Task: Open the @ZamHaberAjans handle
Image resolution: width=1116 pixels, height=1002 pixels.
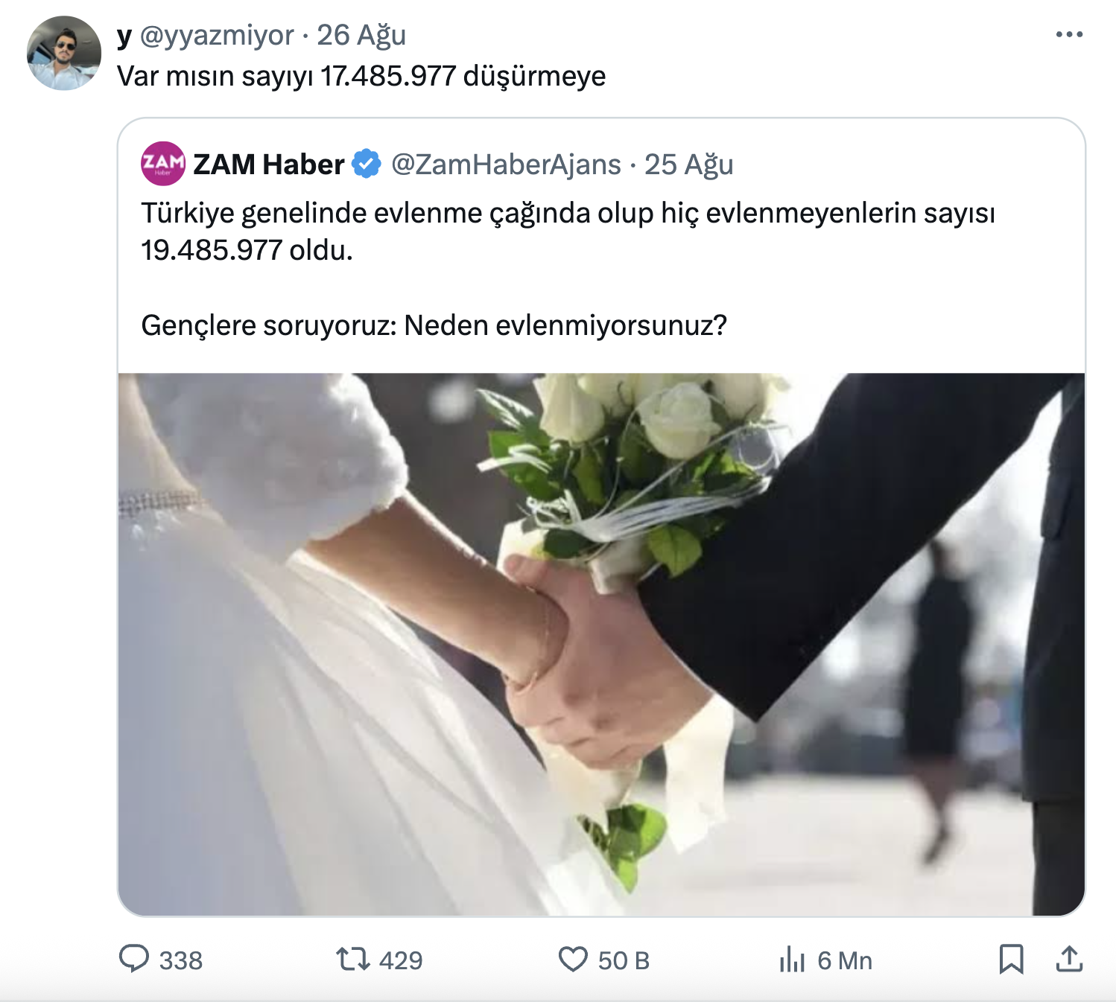Action: pos(506,165)
